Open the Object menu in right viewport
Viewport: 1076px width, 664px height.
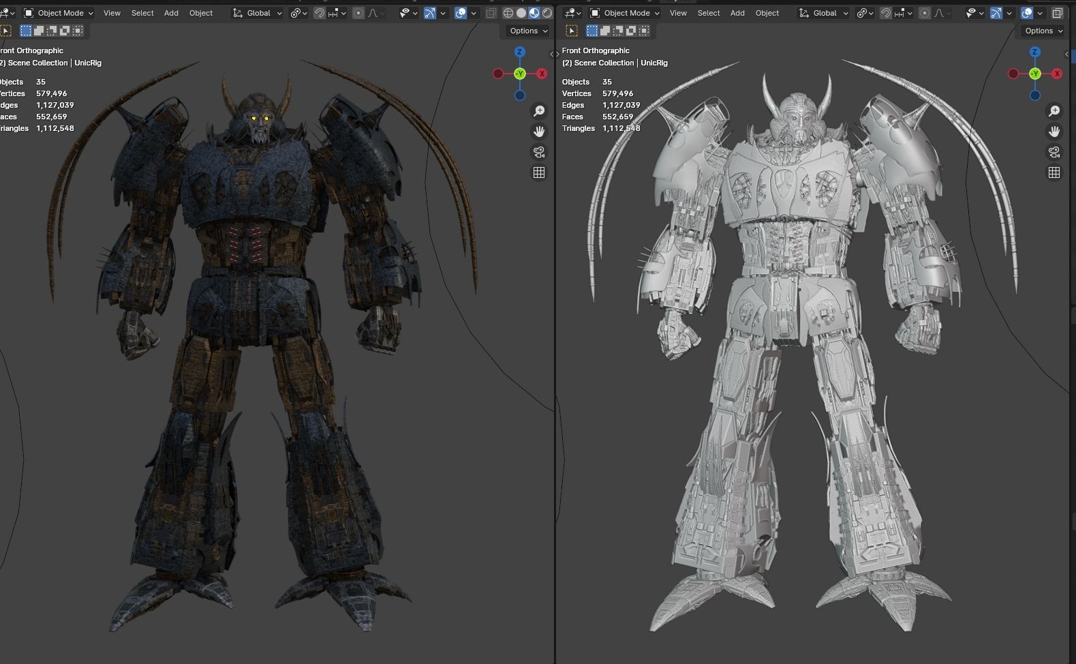(767, 13)
